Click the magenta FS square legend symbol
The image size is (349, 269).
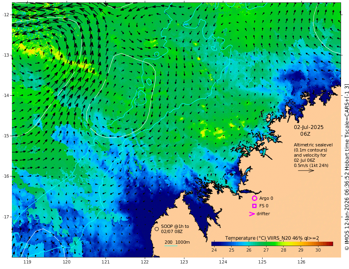[x=254, y=206]
